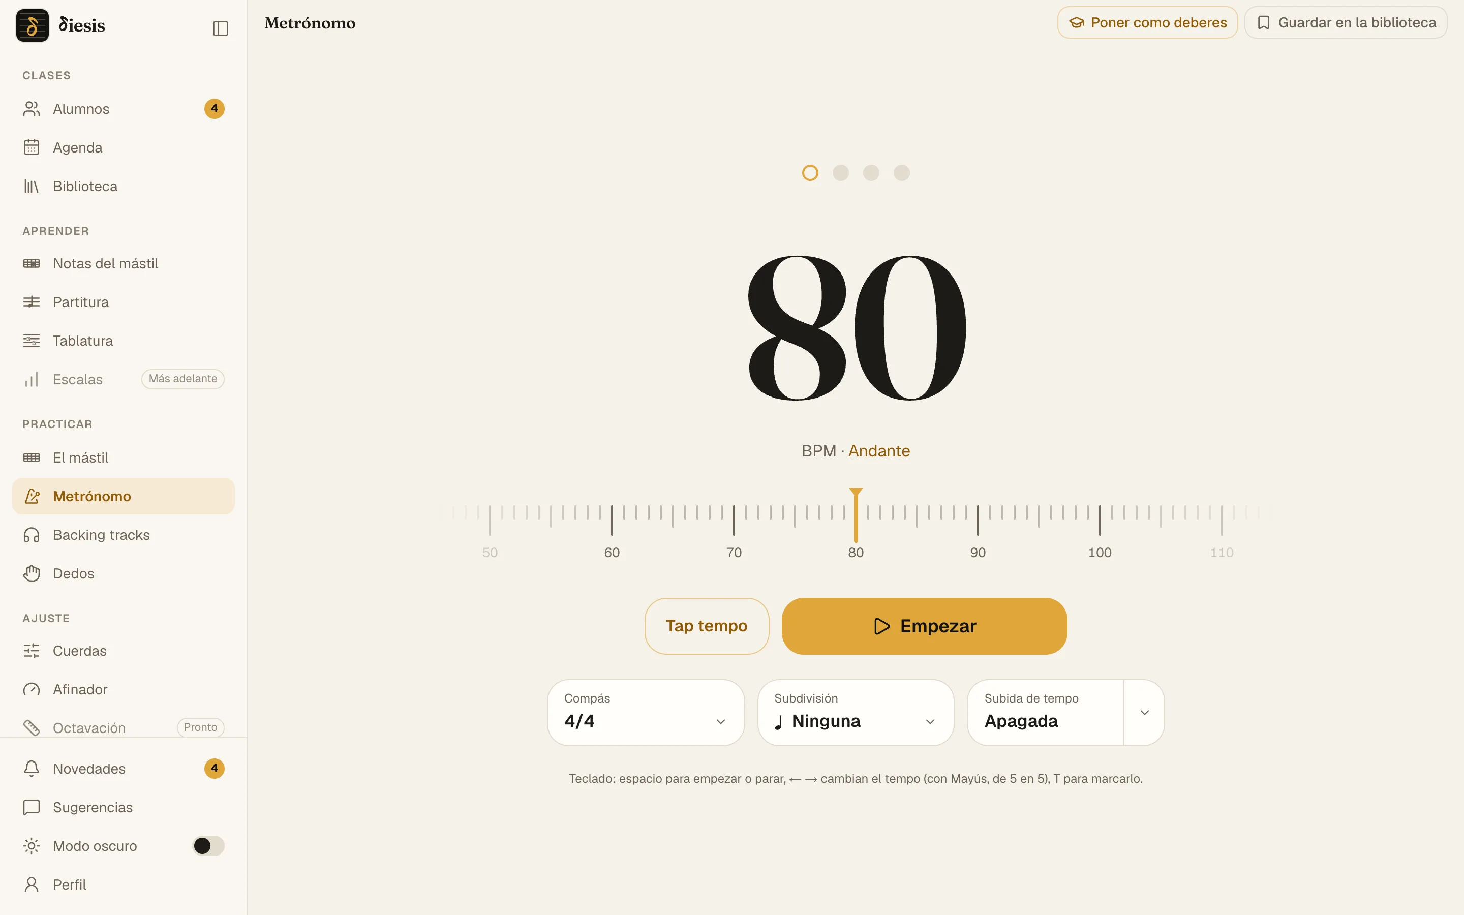Click the Andante tempo label
This screenshot has height=915, width=1464.
tap(879, 451)
